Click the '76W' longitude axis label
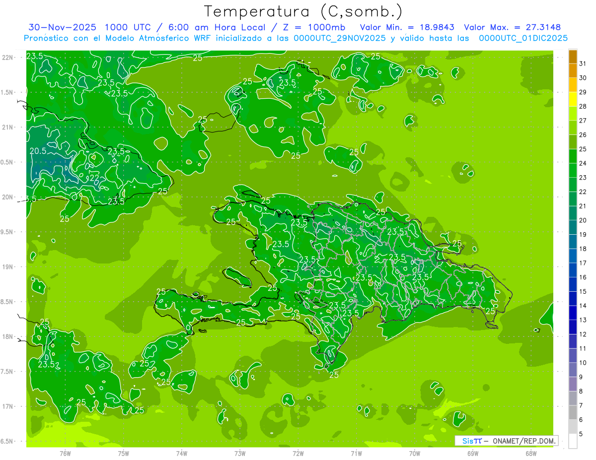 65,453
